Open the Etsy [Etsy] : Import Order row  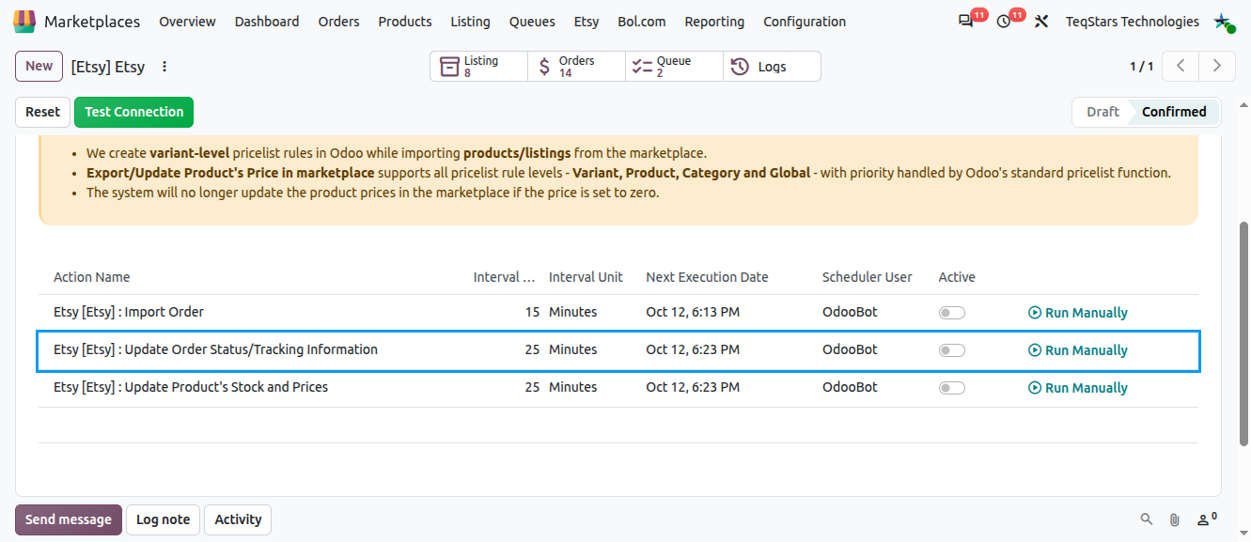click(x=618, y=313)
